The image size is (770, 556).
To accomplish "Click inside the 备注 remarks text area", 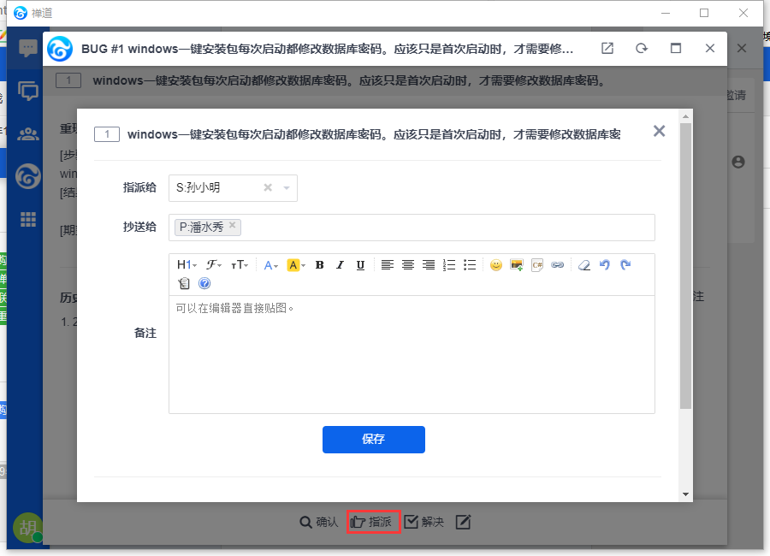I will pyautogui.click(x=411, y=359).
